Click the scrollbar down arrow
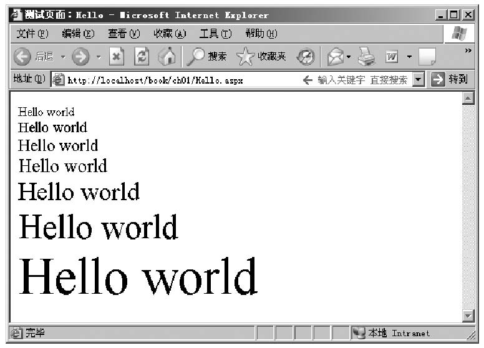This screenshot has height=348, width=484. tap(468, 316)
